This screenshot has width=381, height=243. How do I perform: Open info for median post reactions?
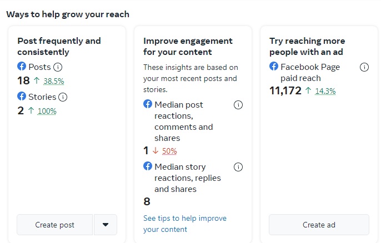pyautogui.click(x=238, y=105)
